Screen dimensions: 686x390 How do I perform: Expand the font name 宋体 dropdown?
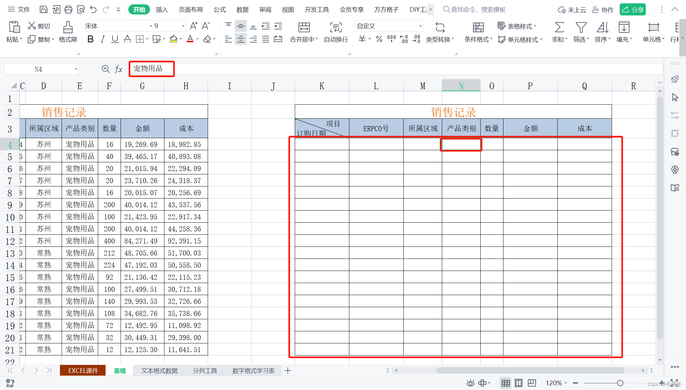[150, 26]
